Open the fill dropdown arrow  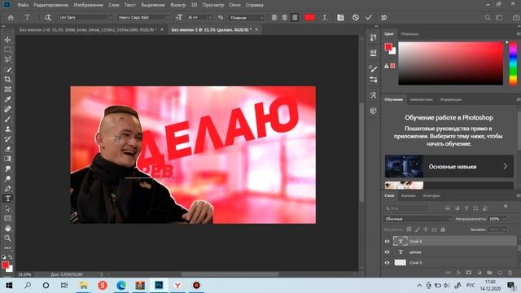[x=505, y=230]
